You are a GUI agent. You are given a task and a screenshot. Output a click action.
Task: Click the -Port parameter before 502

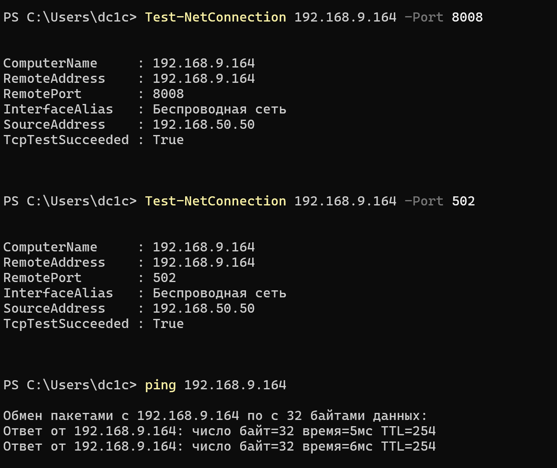[424, 201]
